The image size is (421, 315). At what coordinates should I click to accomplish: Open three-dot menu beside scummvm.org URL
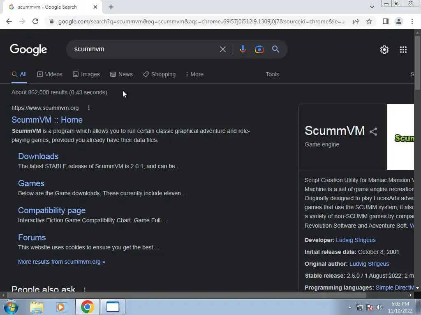pos(89,108)
